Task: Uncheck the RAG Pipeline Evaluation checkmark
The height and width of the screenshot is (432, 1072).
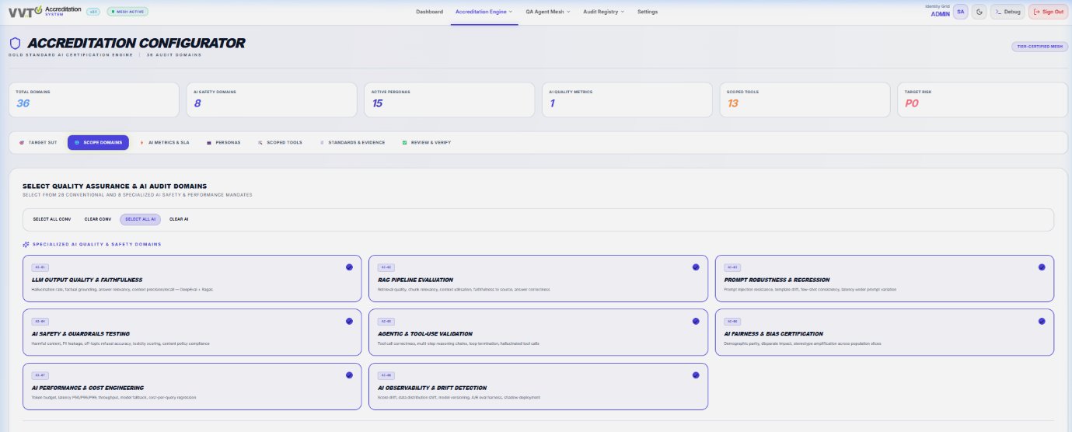Action: tap(696, 267)
